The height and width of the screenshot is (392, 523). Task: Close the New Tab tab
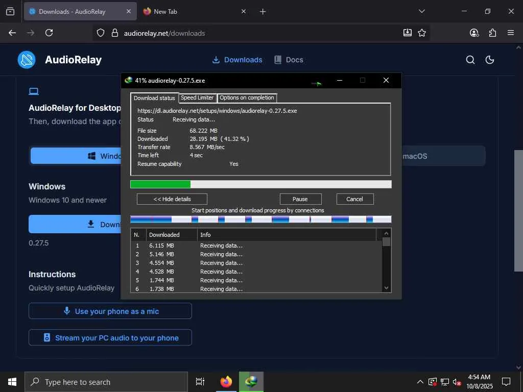244,11
